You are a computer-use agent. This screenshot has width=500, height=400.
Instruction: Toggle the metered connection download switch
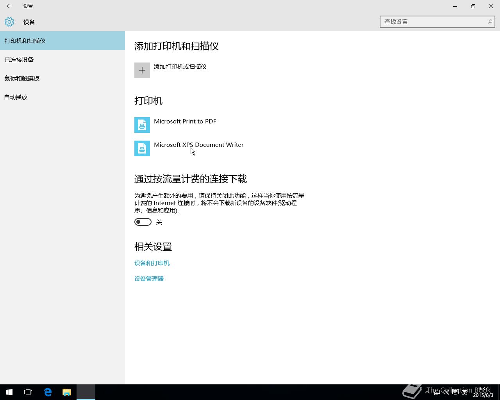click(143, 222)
